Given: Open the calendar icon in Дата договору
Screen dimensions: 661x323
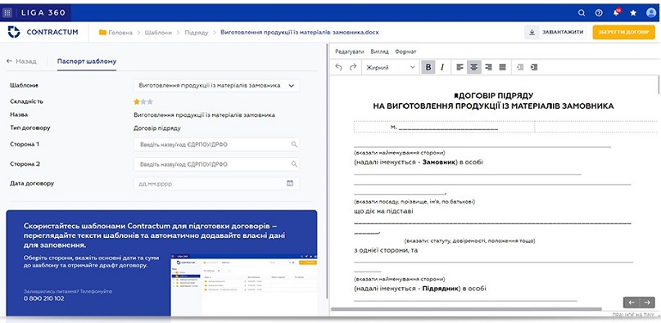Looking at the screenshot, I should 290,183.
